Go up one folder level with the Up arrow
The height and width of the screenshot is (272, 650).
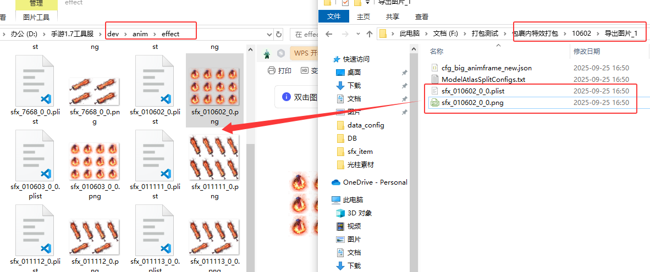[370, 34]
